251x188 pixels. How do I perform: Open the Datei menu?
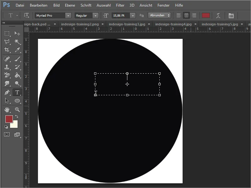[20, 5]
